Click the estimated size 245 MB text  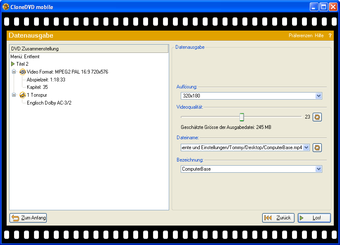point(226,127)
